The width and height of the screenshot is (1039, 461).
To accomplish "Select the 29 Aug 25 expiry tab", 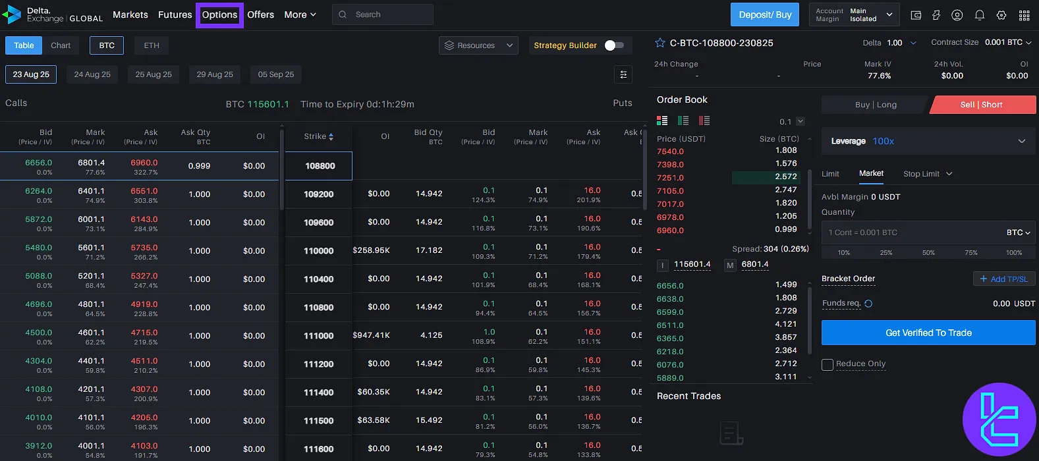I will (215, 74).
